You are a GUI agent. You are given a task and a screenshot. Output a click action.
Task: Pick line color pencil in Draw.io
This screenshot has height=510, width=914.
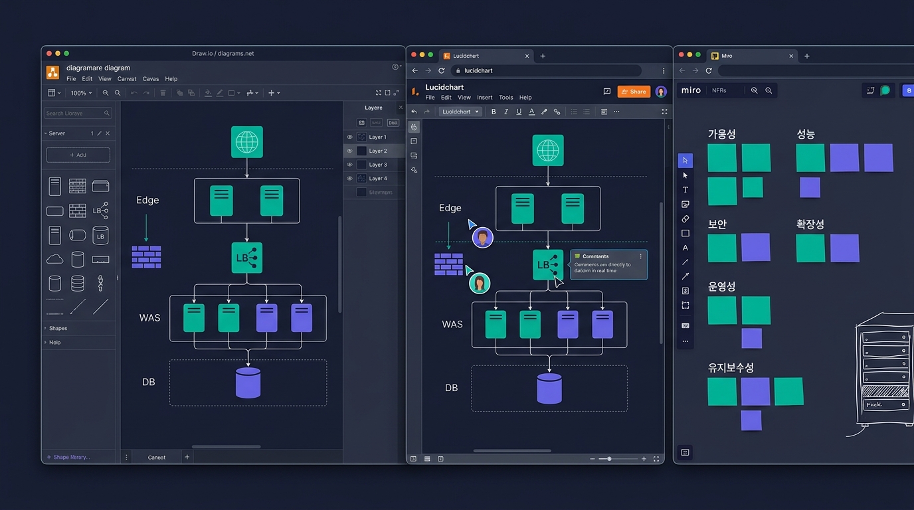pyautogui.click(x=220, y=93)
